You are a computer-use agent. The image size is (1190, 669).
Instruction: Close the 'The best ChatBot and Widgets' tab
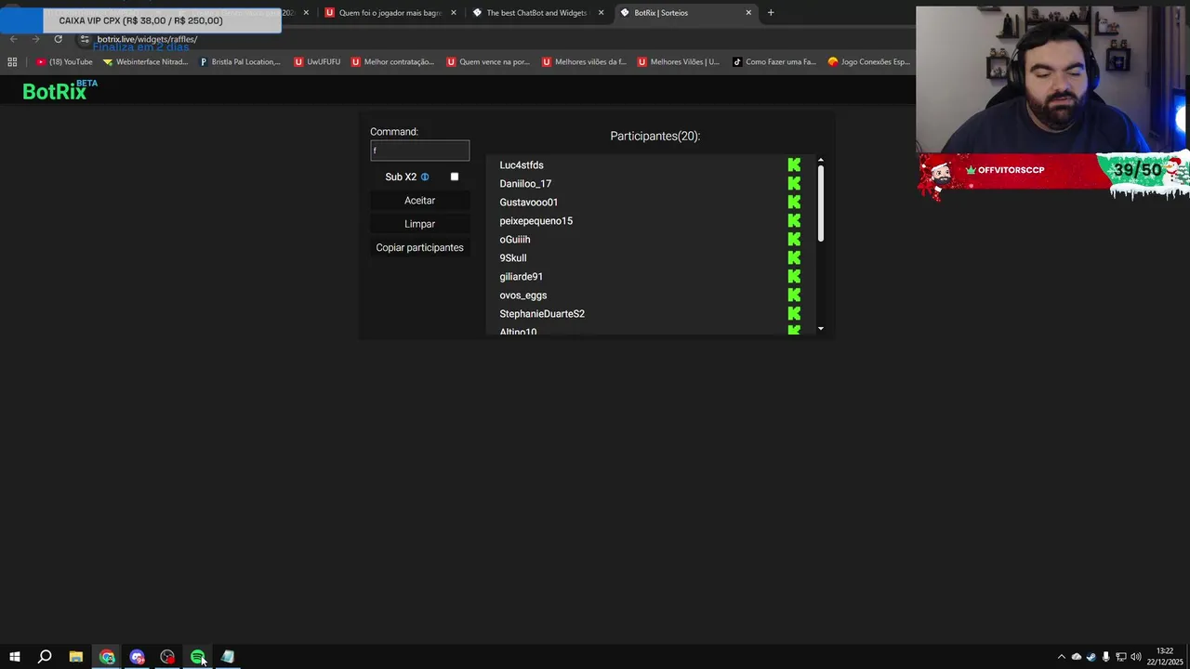click(601, 13)
